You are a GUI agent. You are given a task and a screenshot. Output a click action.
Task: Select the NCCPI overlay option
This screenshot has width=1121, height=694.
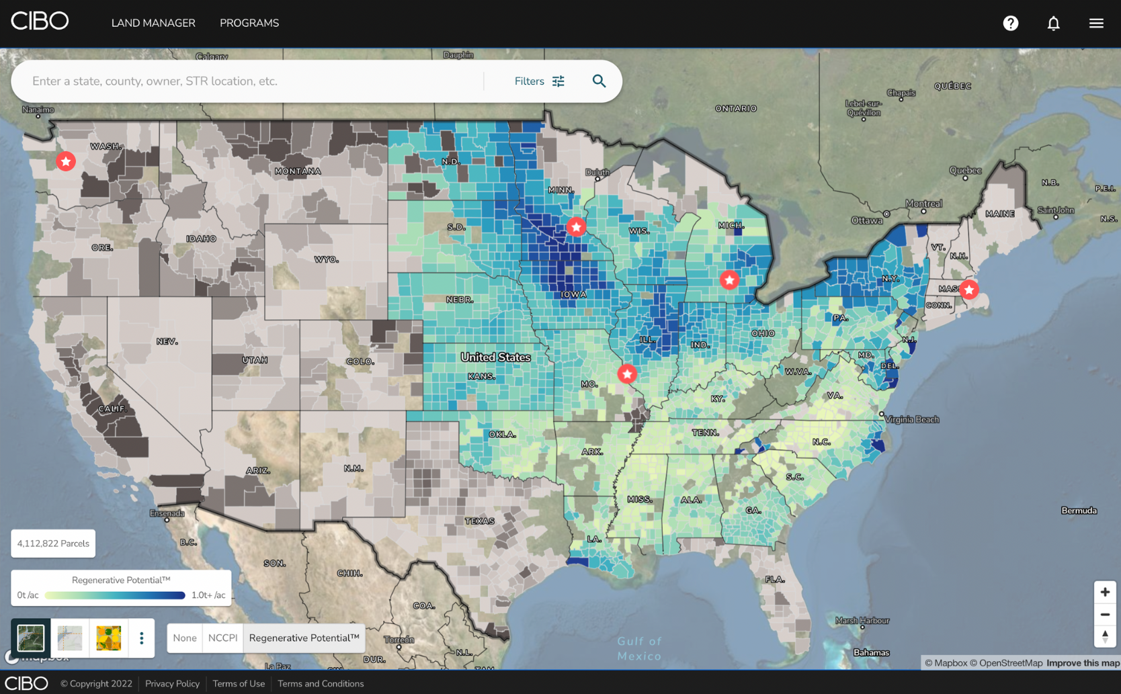point(222,638)
